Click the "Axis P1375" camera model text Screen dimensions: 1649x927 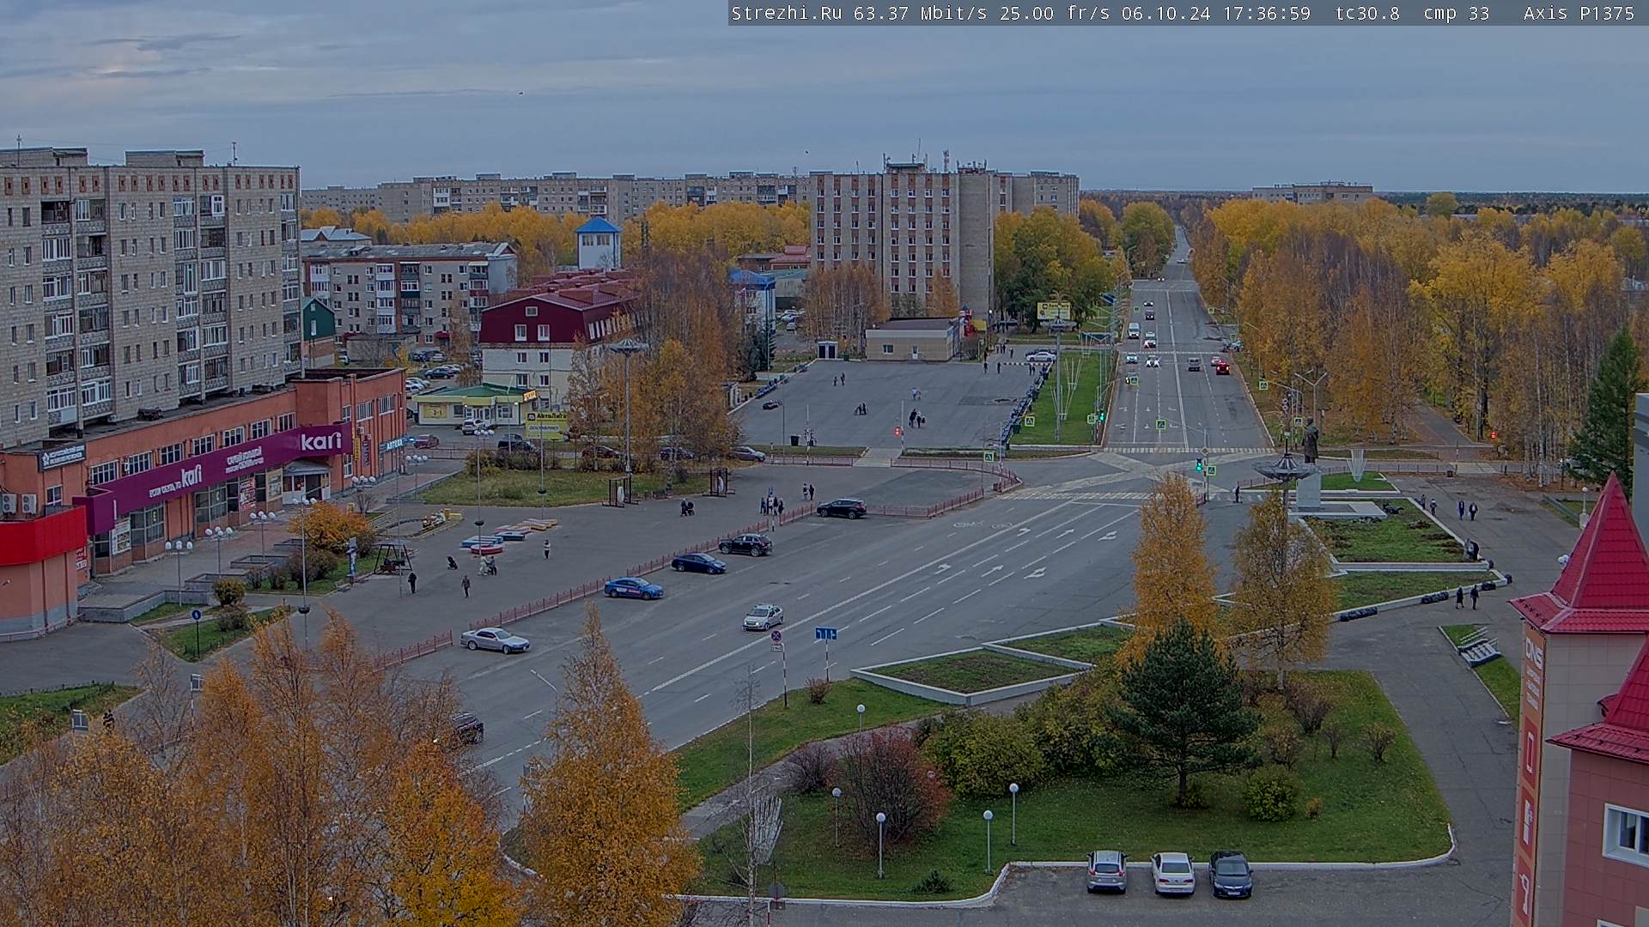pyautogui.click(x=1579, y=13)
